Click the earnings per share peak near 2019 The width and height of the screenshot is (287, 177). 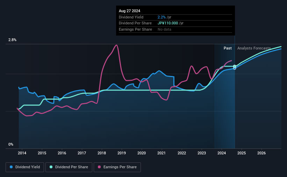[x=116, y=45]
